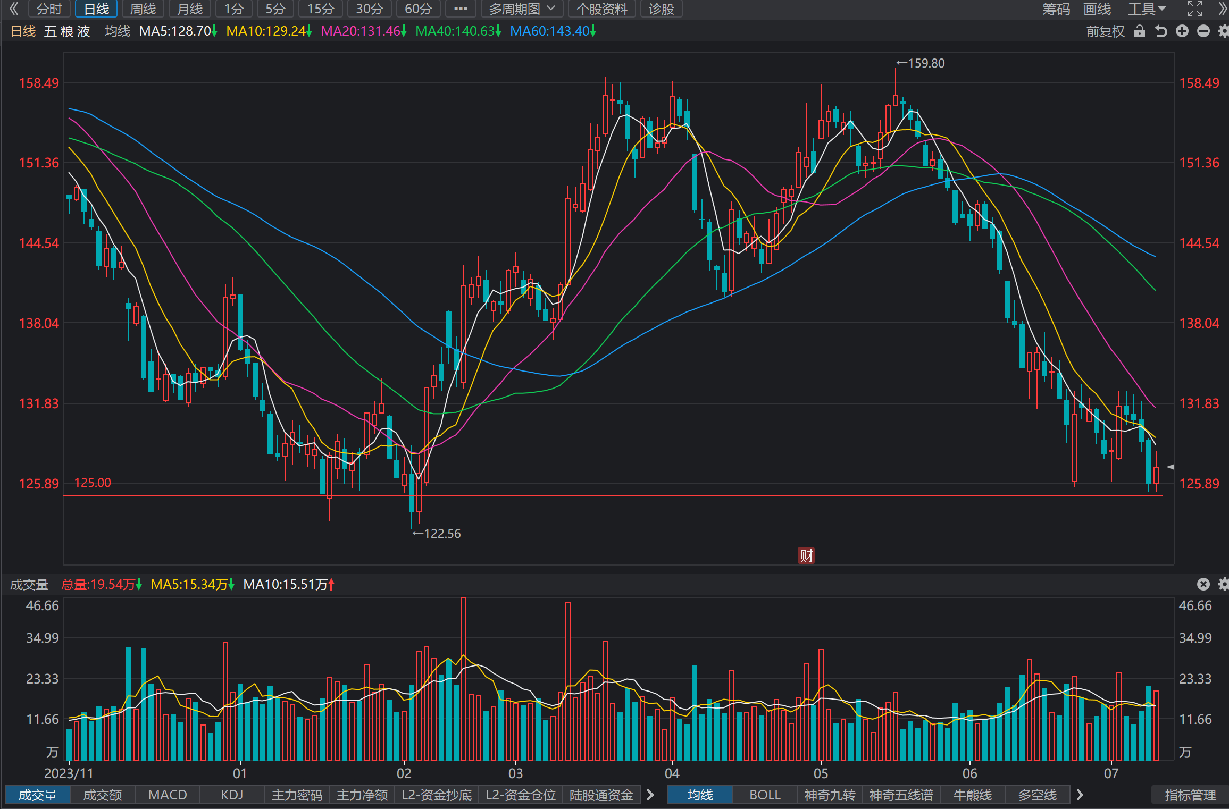Screen dimensions: 1229x809
Task: Open 指标管理 indicator manager
Action: [x=1190, y=795]
